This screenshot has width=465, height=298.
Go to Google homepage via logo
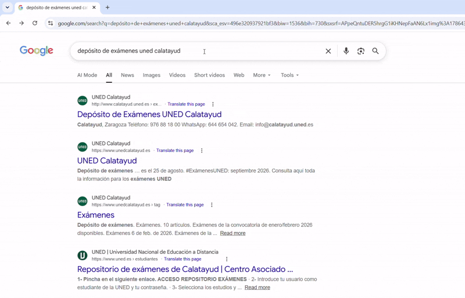(x=37, y=50)
